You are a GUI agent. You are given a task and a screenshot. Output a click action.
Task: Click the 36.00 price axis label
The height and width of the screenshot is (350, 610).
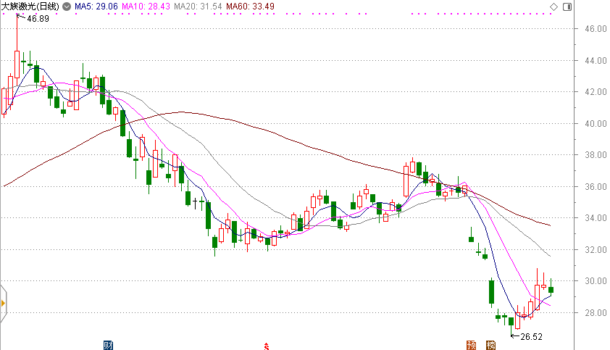coord(596,187)
